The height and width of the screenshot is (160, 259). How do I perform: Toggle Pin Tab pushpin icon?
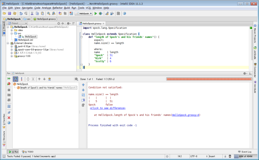(9, 113)
